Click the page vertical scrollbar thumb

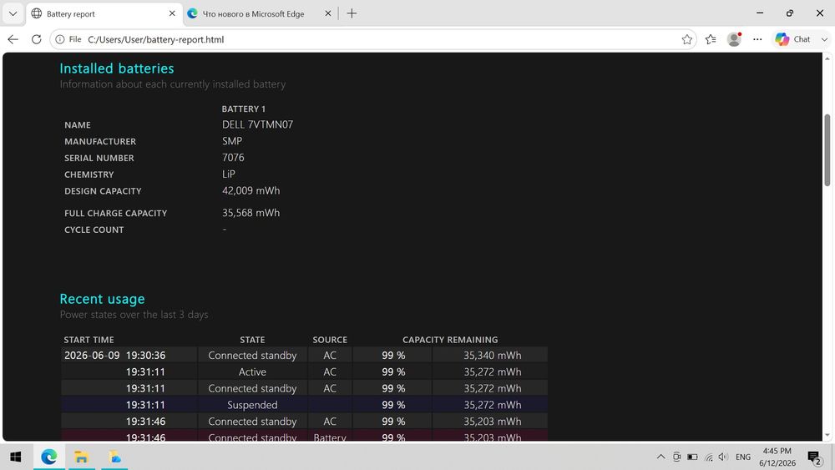pyautogui.click(x=827, y=150)
